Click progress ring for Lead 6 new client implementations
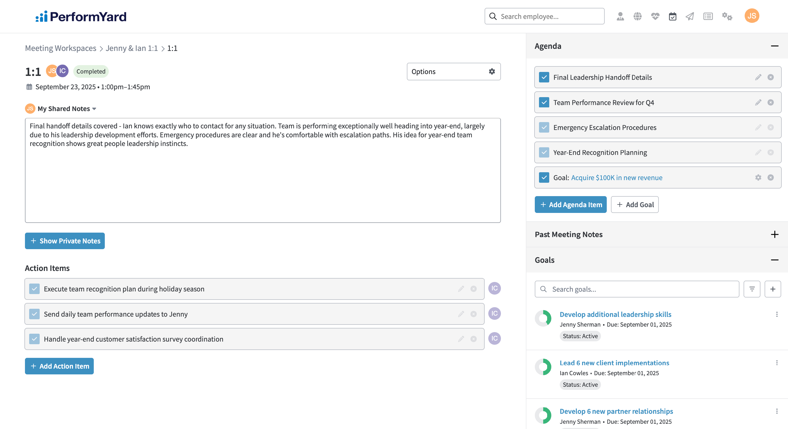The width and height of the screenshot is (788, 429). pyautogui.click(x=543, y=367)
